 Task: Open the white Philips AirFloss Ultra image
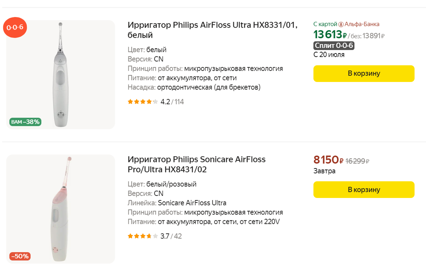point(61,74)
